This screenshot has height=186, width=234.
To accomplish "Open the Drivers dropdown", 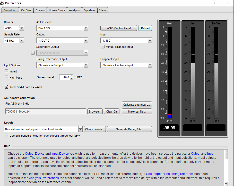I will tap(22, 28).
